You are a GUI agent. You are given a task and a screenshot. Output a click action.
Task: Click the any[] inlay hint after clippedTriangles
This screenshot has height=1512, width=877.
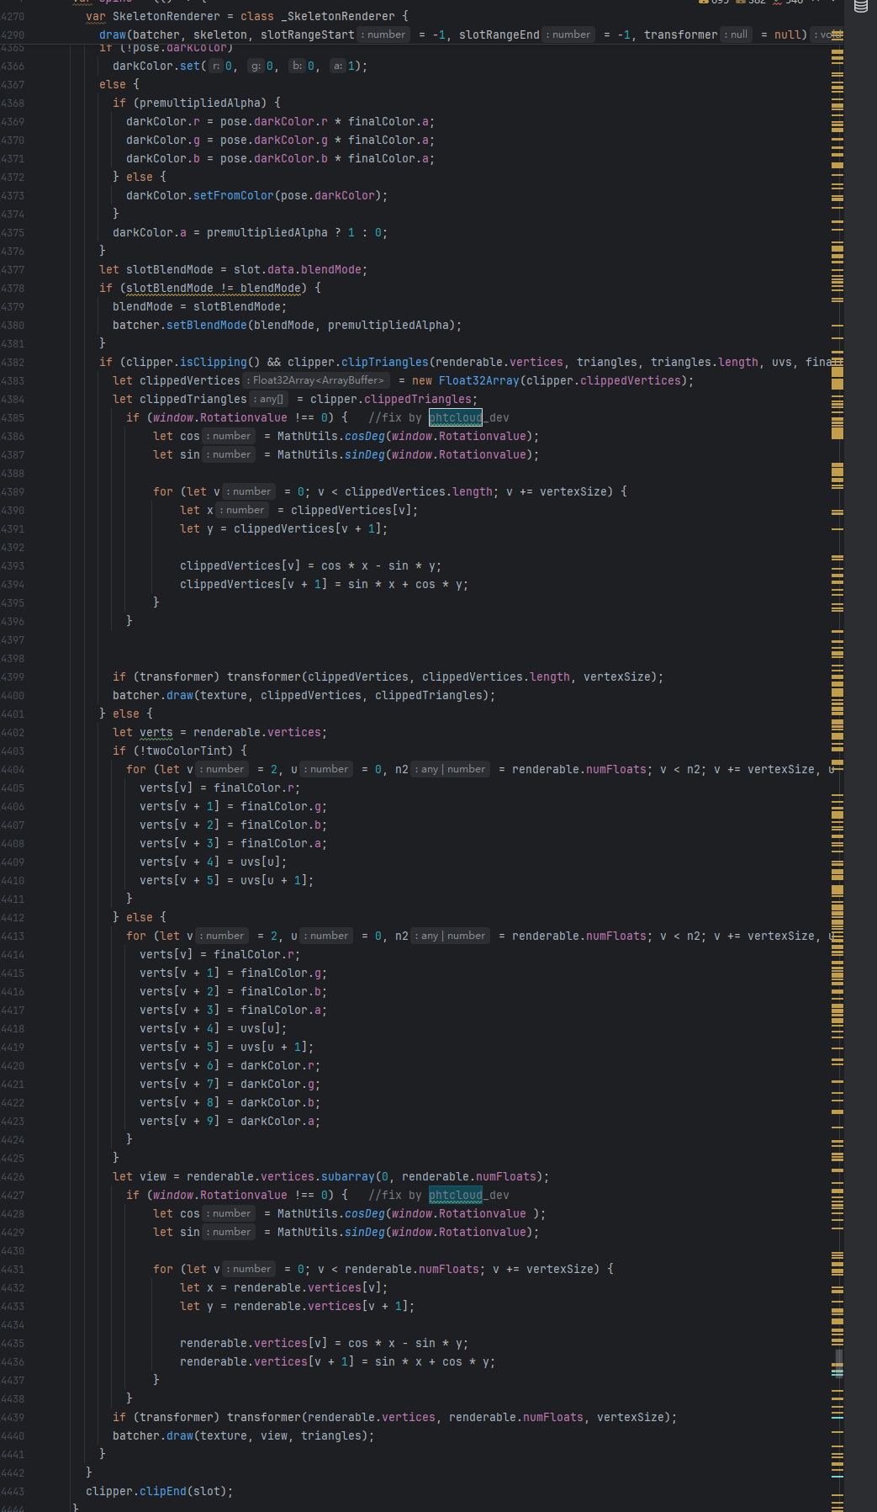270,399
